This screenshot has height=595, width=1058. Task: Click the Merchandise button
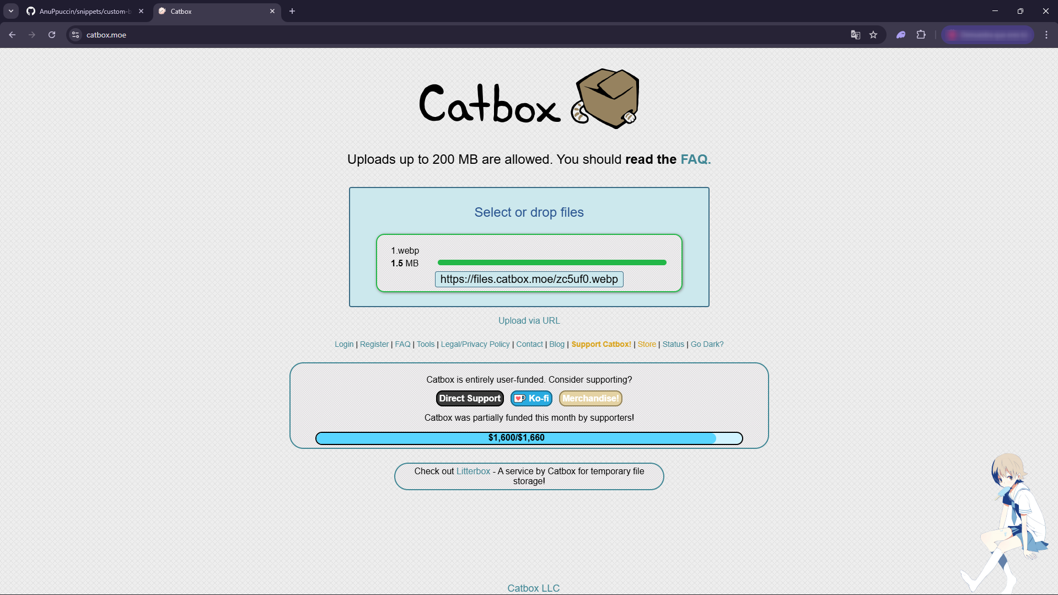coord(590,398)
